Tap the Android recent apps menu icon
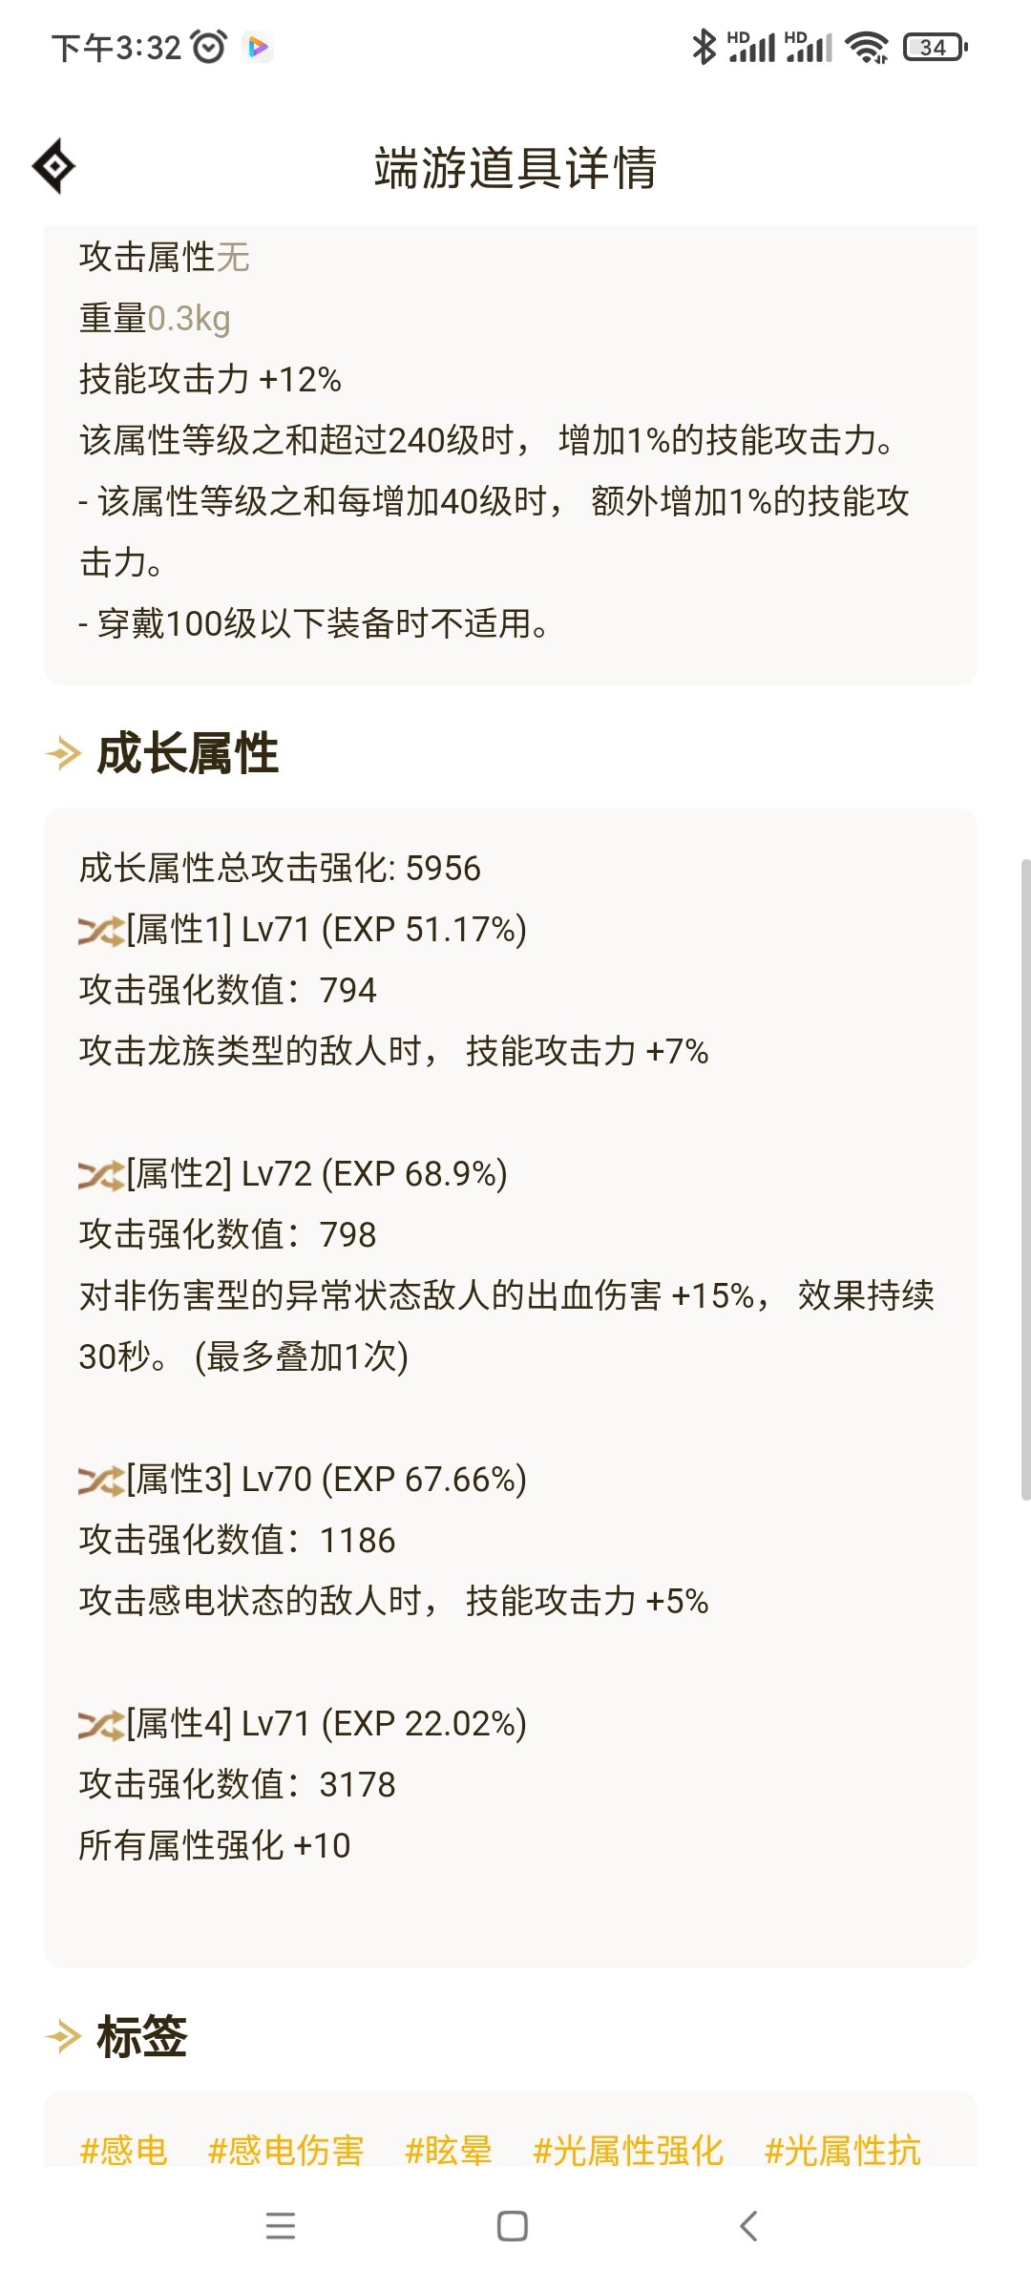Screen dimensions: 1031x2291 [281, 2226]
